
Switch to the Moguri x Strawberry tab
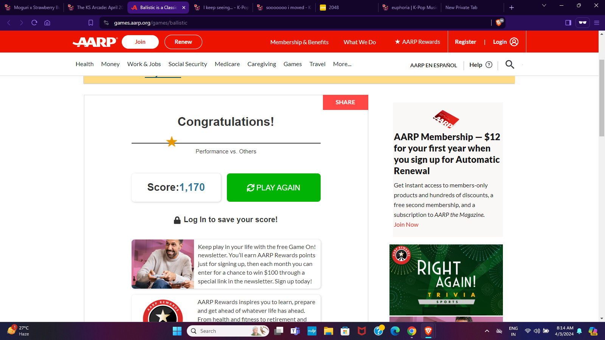[x=33, y=8]
